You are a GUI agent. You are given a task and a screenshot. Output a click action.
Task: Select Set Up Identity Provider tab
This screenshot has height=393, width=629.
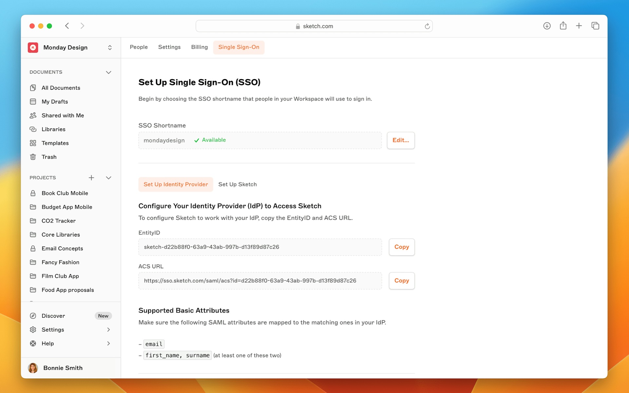176,184
